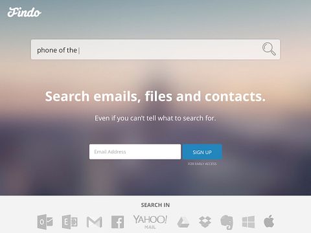Select the Gmail envelope icon
311x233 pixels.
point(95,222)
